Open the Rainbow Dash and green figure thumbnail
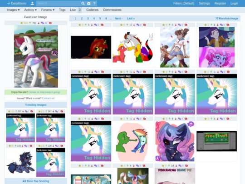245x184 pixels. tap(133, 141)
